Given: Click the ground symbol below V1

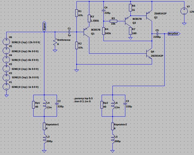Looking at the screenshot, I should (x=6, y=96).
